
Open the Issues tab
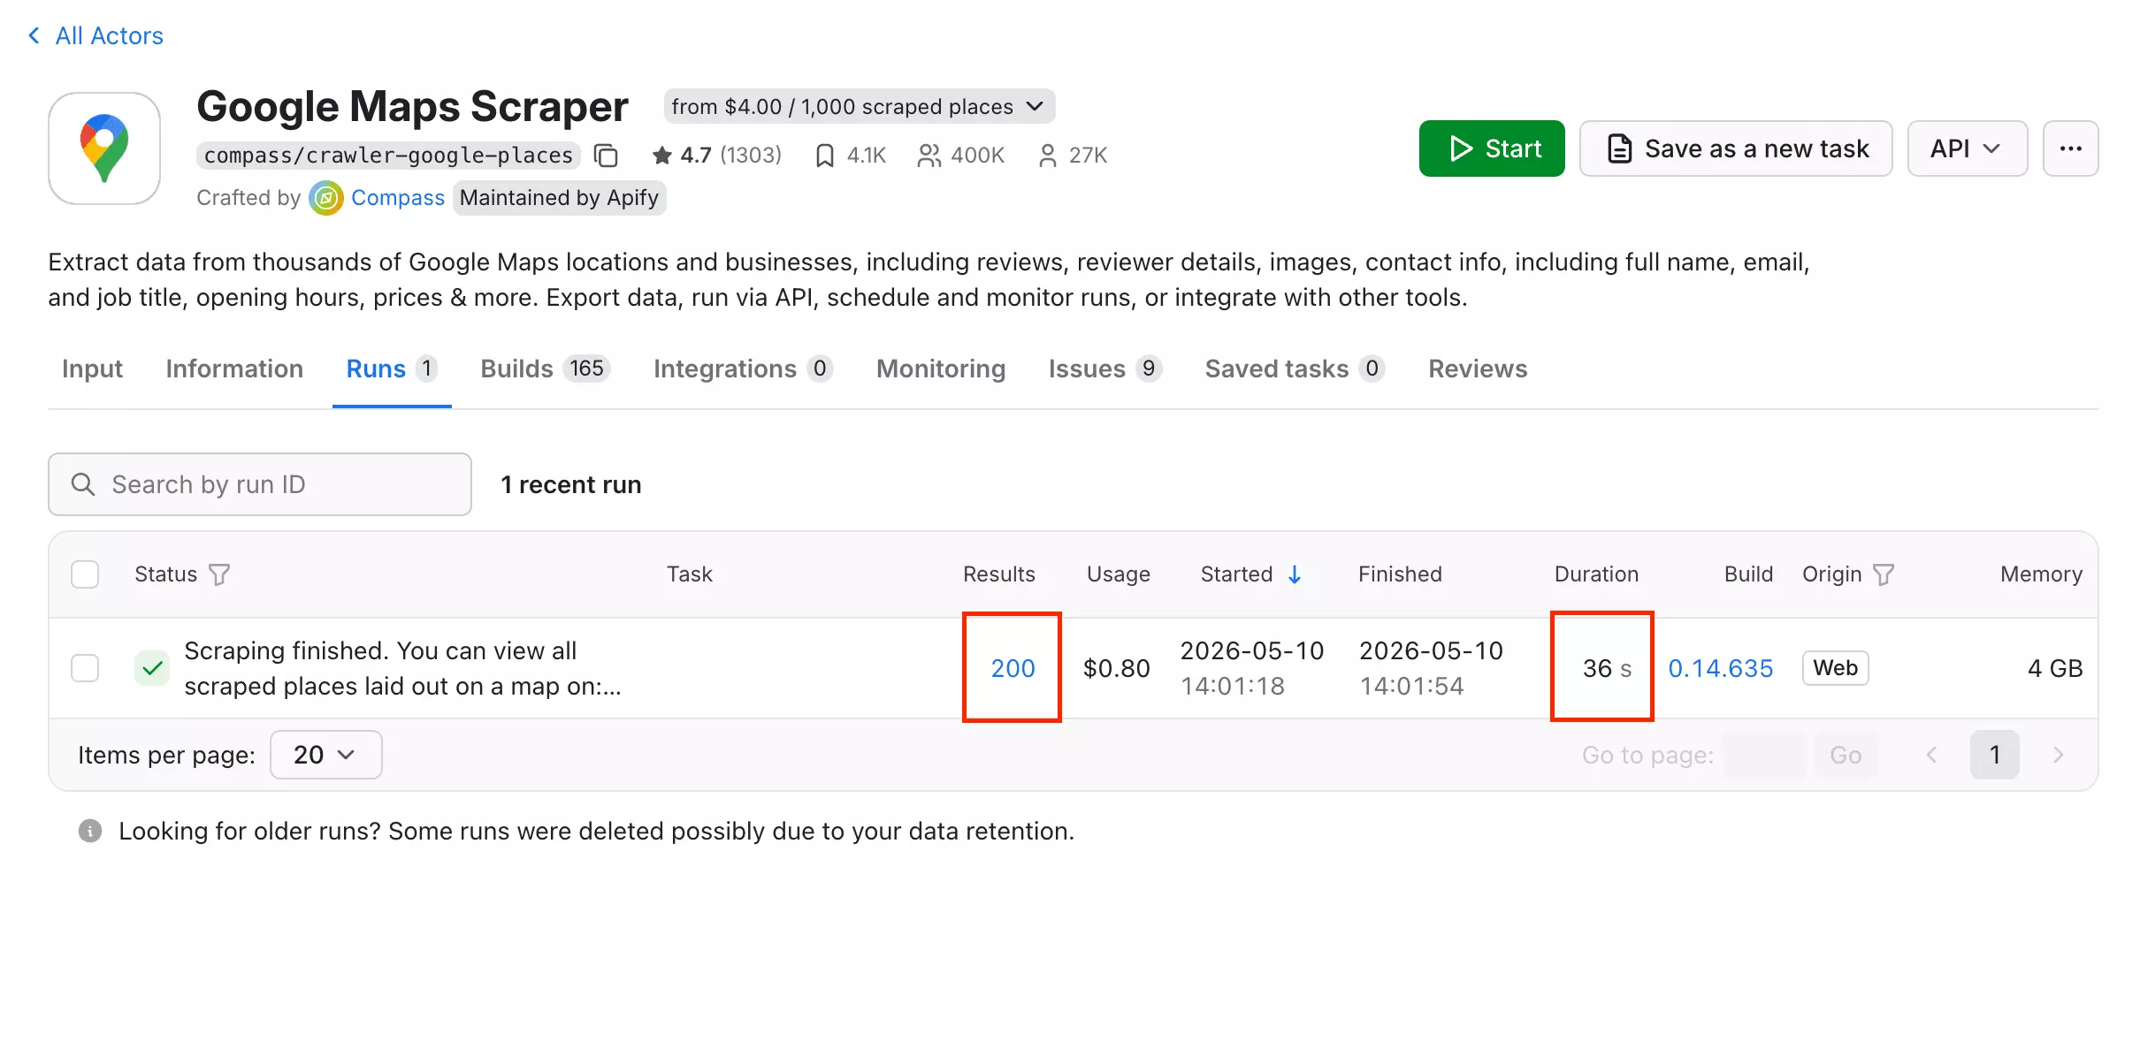tap(1104, 369)
